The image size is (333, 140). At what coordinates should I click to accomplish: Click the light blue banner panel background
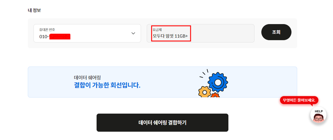coord(162,82)
